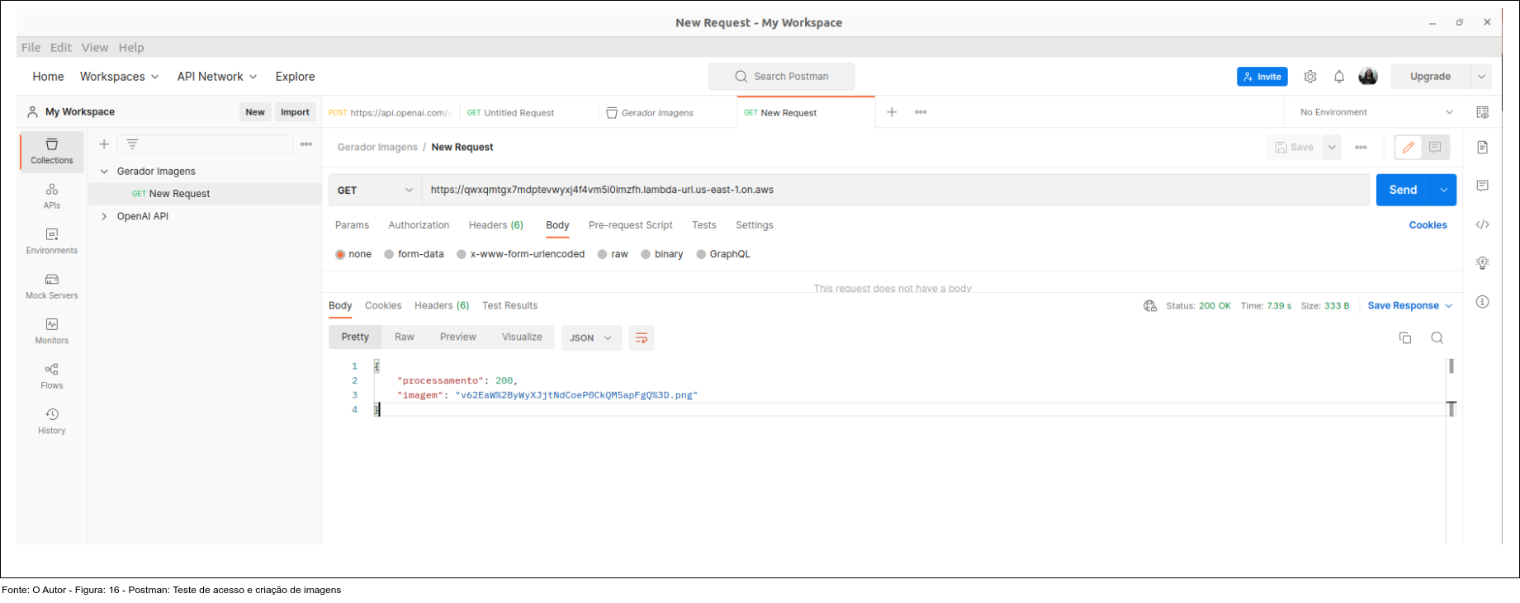The width and height of the screenshot is (1520, 603).
Task: Switch response view to Raw
Action: tap(405, 337)
